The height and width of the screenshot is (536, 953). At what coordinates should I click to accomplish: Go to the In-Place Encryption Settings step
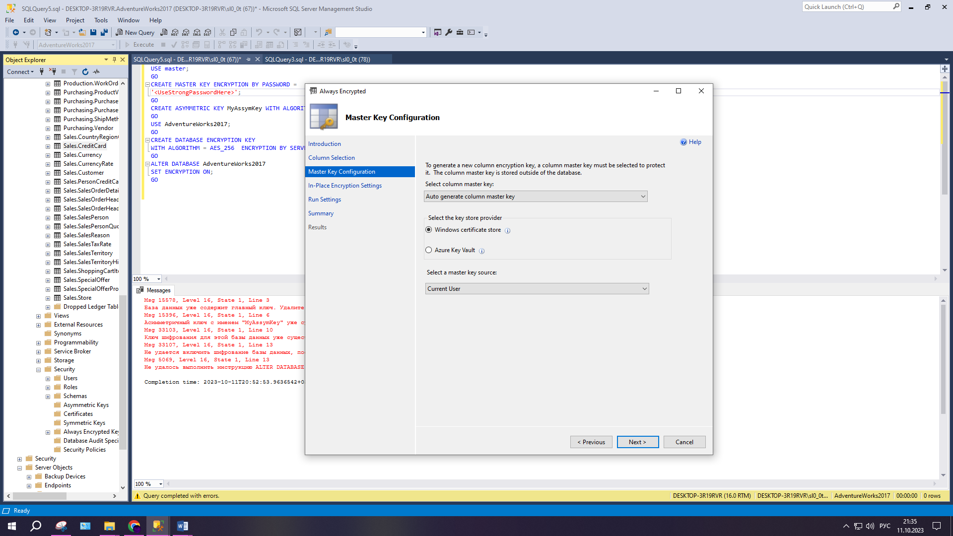[x=345, y=186]
